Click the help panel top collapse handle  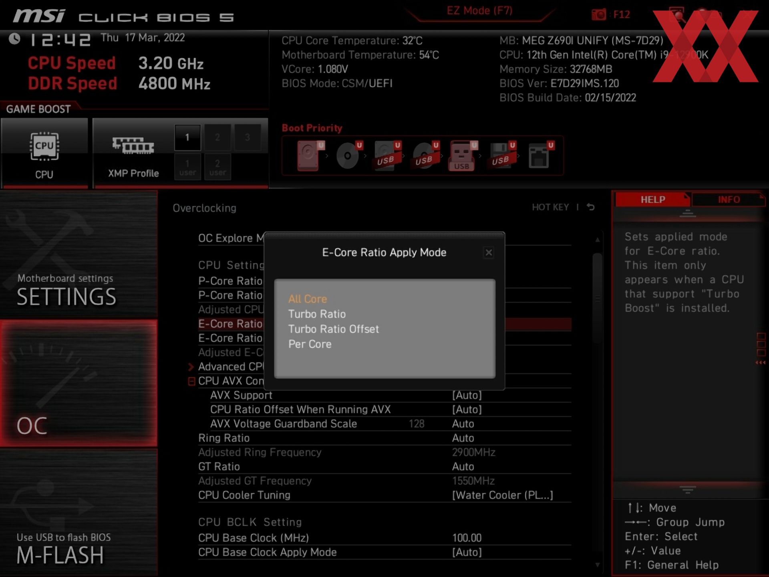point(688,214)
